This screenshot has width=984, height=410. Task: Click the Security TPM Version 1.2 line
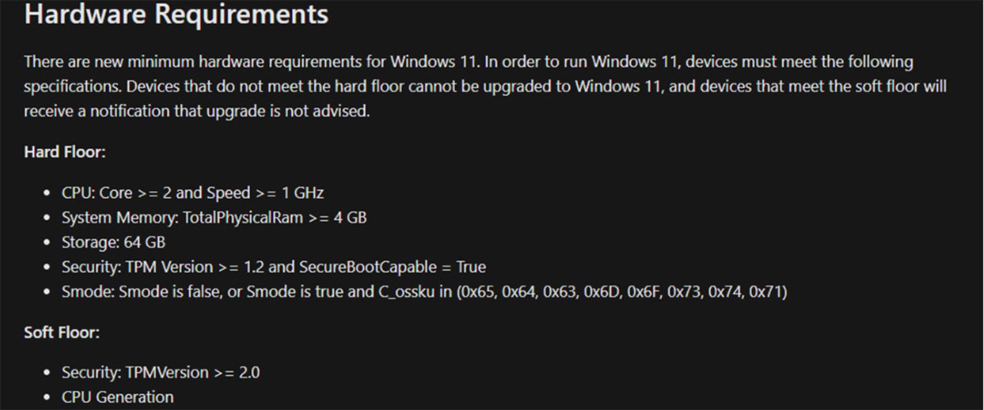click(x=274, y=267)
